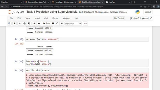Share this page icon
The width and height of the screenshot is (160, 90).
pyautogui.click(x=145, y=6)
